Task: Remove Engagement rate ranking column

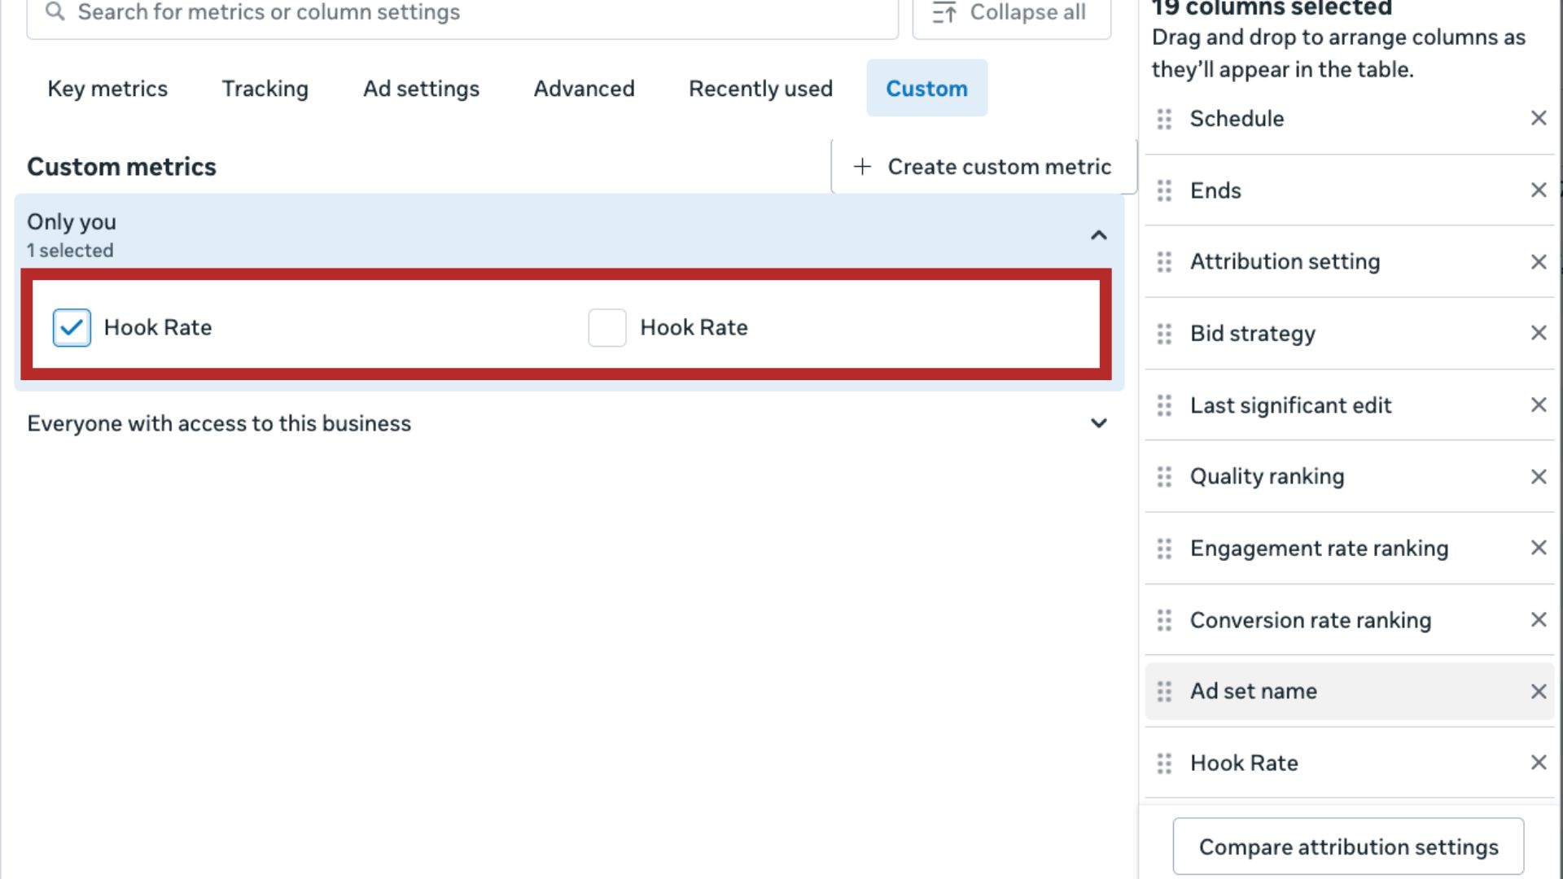Action: point(1538,548)
